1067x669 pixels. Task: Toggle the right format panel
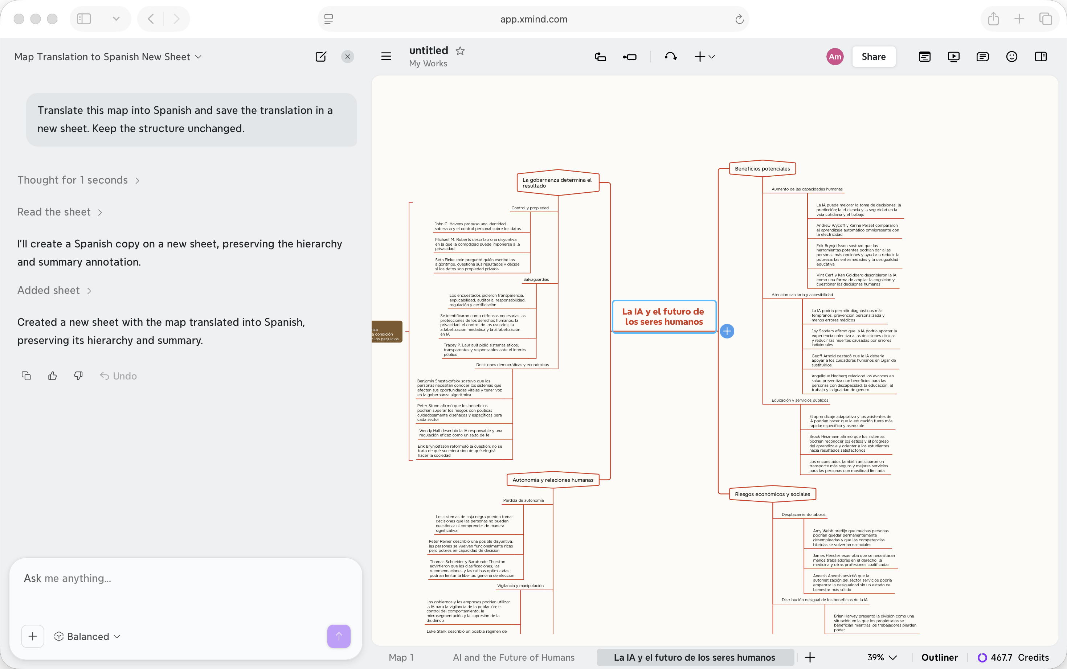(1041, 57)
